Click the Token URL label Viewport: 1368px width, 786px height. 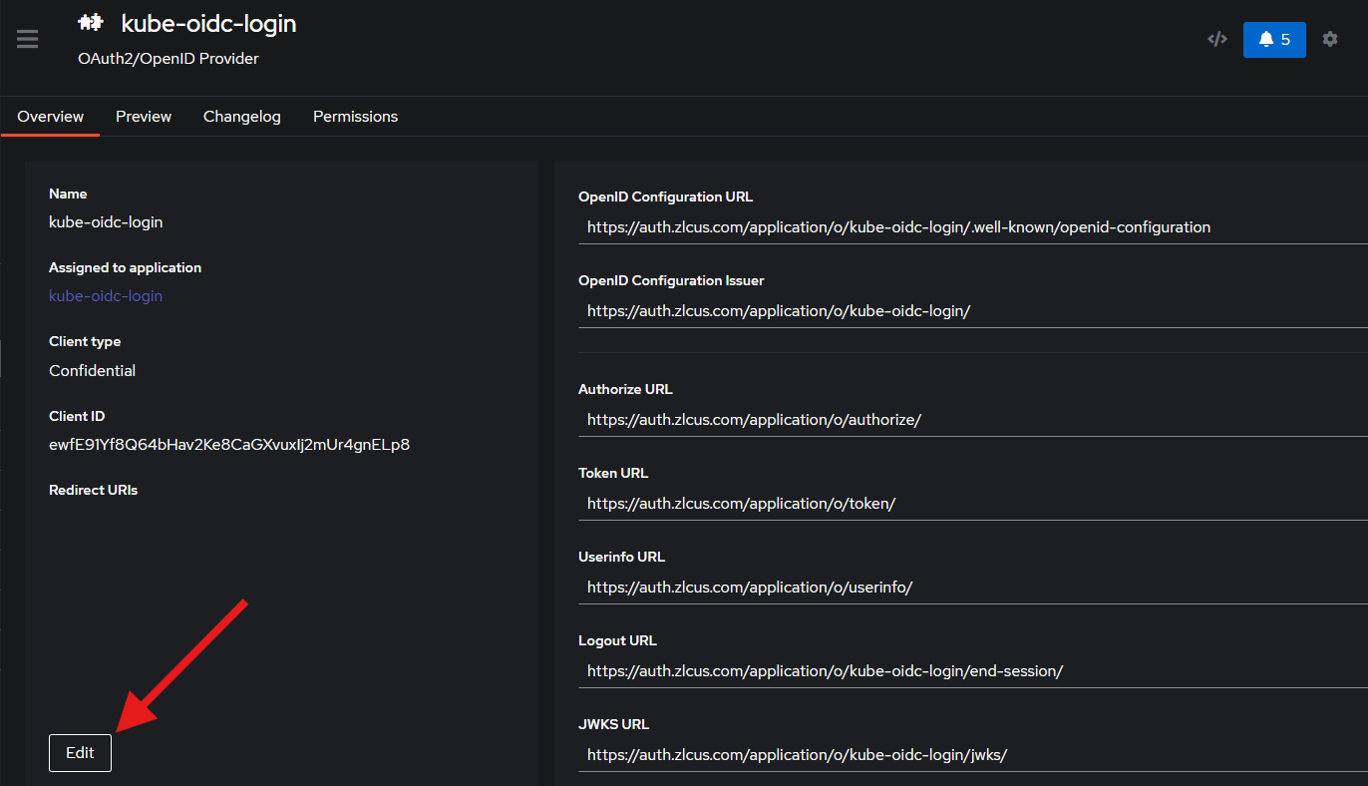[x=613, y=473]
